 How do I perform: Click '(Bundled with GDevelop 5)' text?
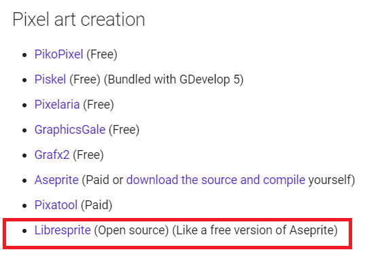coord(174,79)
